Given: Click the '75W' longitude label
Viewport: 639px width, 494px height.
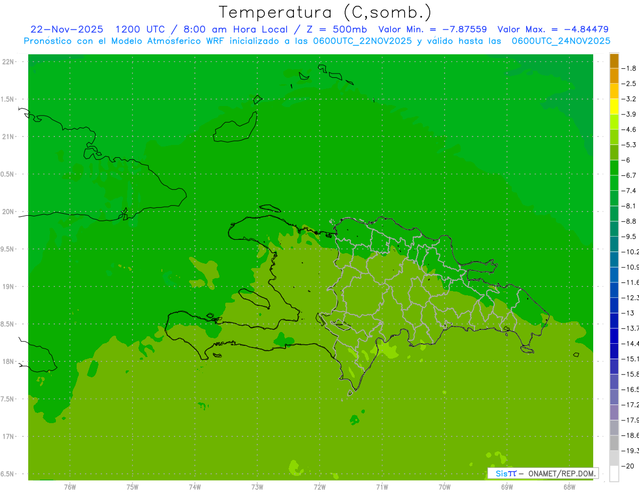Looking at the screenshot, I should [x=133, y=487].
